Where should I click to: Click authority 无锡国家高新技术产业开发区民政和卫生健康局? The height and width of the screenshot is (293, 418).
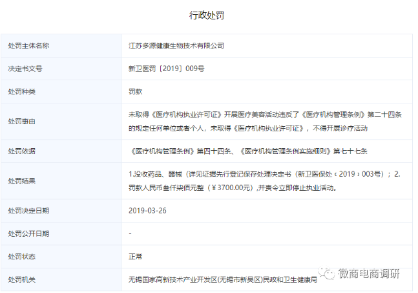point(223,279)
